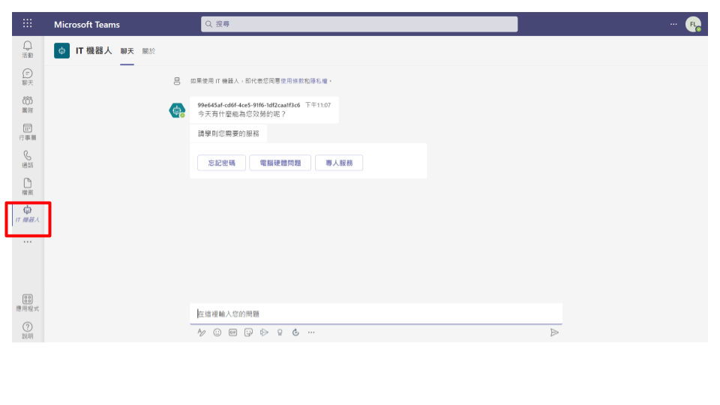This screenshot has width=720, height=405.
Task: Open the 活動 activity bell in sidebar
Action: click(x=28, y=49)
